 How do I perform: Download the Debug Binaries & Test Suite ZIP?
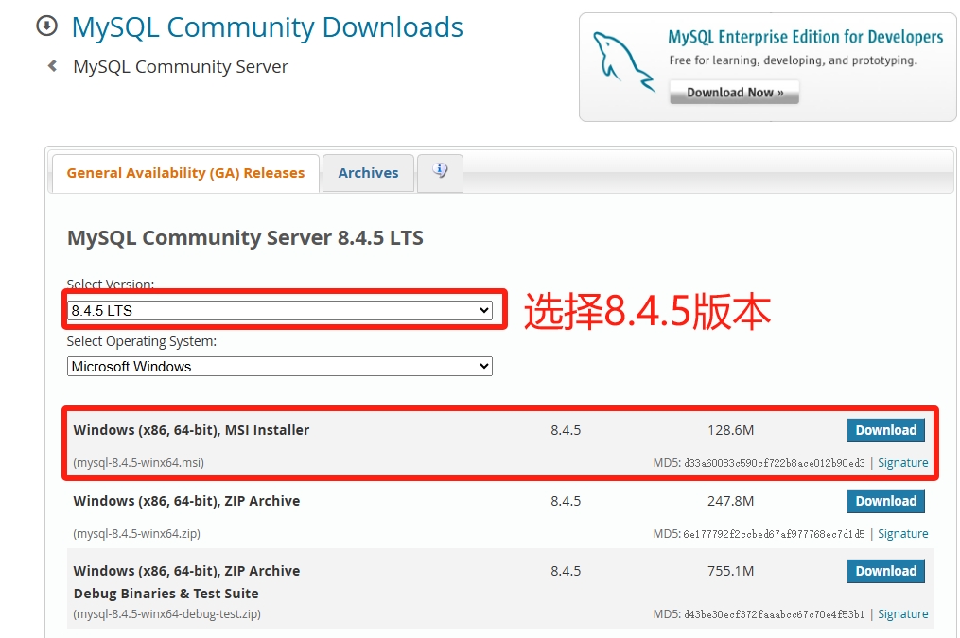pyautogui.click(x=885, y=571)
